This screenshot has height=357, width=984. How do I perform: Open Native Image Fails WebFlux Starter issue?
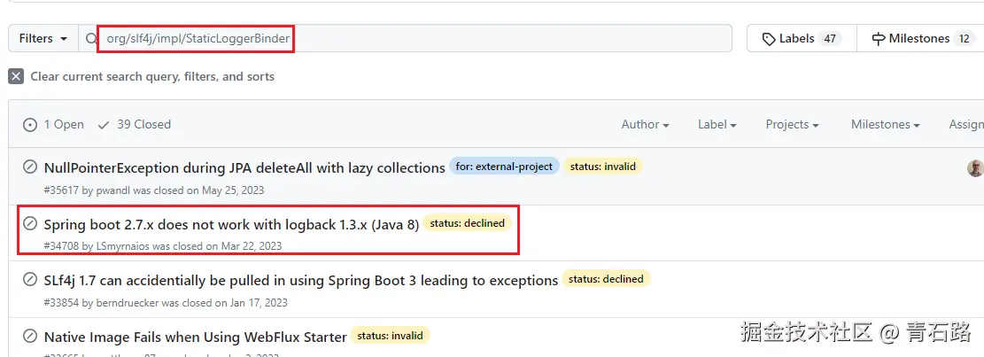click(x=195, y=337)
